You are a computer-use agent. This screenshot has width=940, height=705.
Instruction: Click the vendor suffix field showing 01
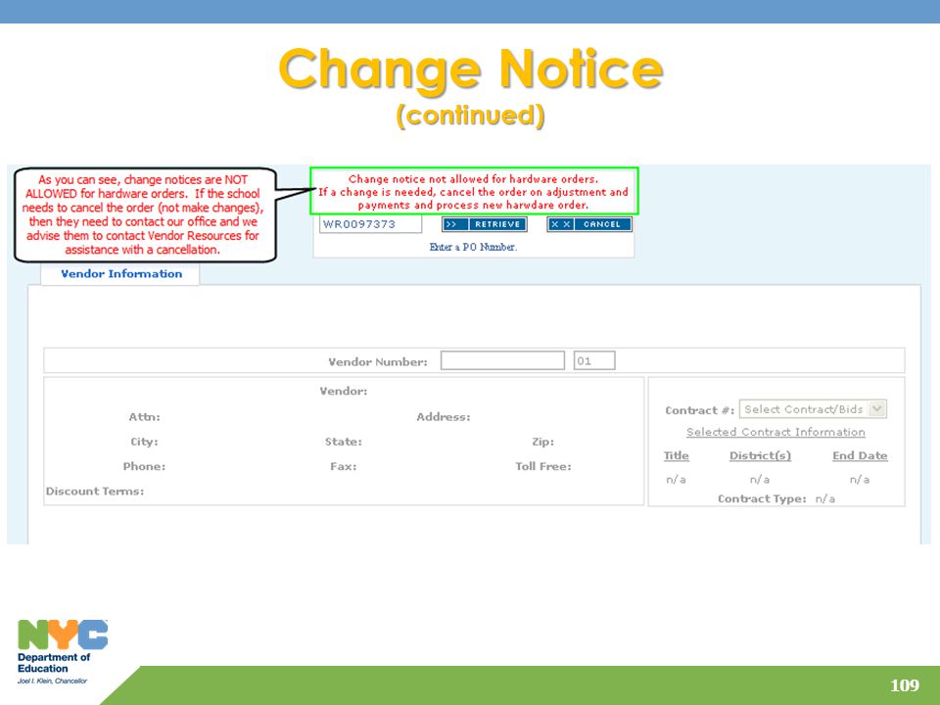click(594, 360)
